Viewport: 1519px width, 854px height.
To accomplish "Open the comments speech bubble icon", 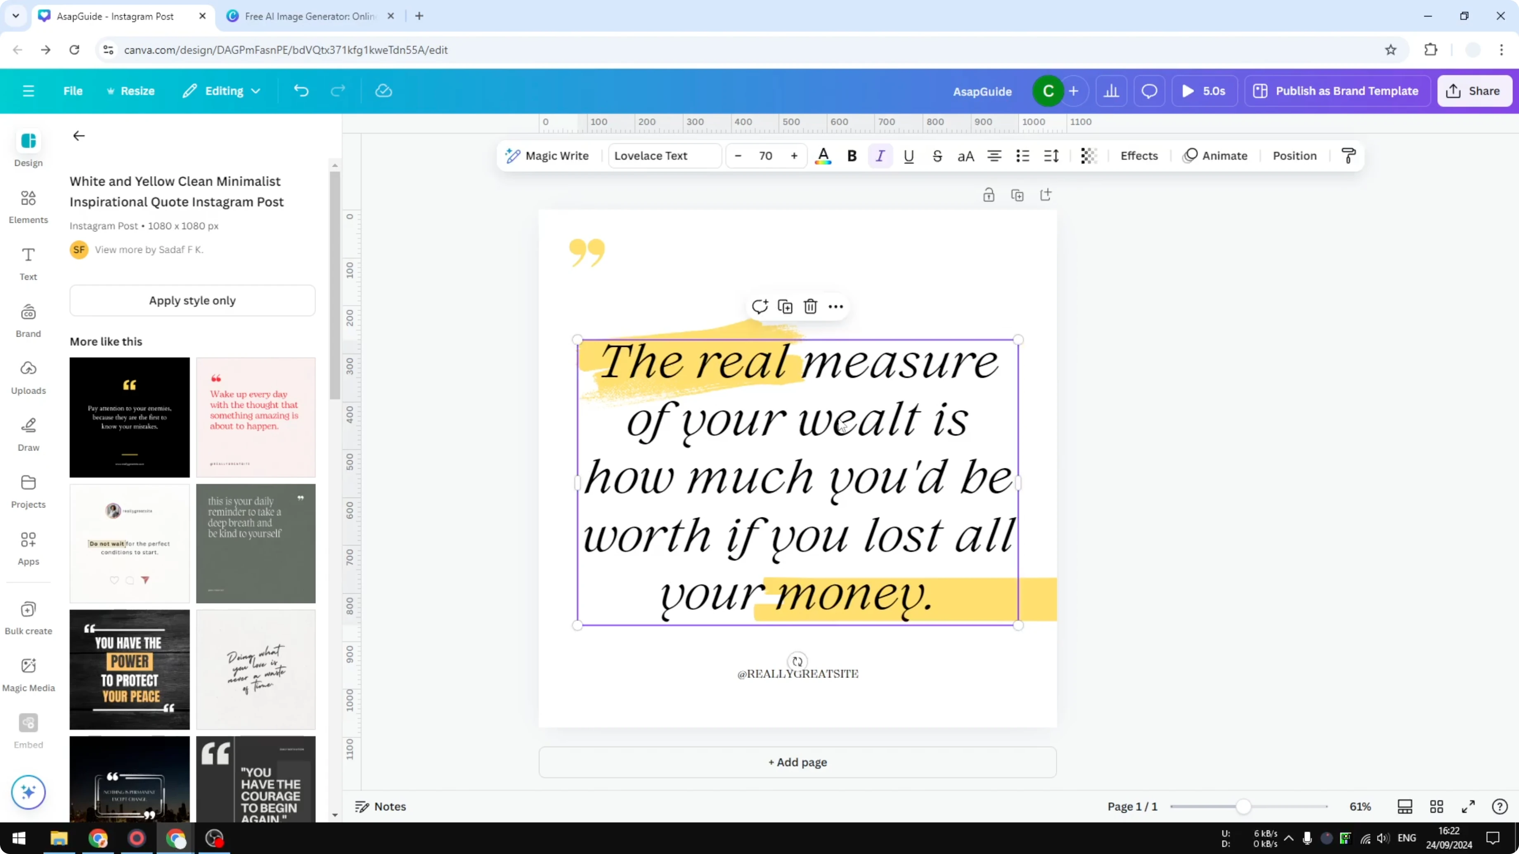I will 1149,91.
